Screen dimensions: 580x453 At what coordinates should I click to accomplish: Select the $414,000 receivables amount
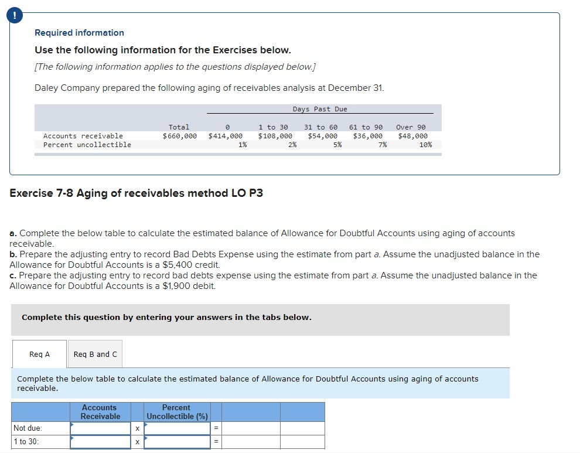click(x=226, y=136)
